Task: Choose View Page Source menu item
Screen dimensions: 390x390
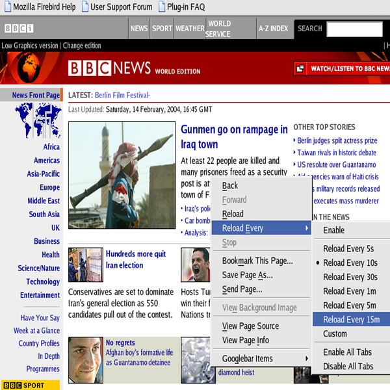Action: (261, 326)
